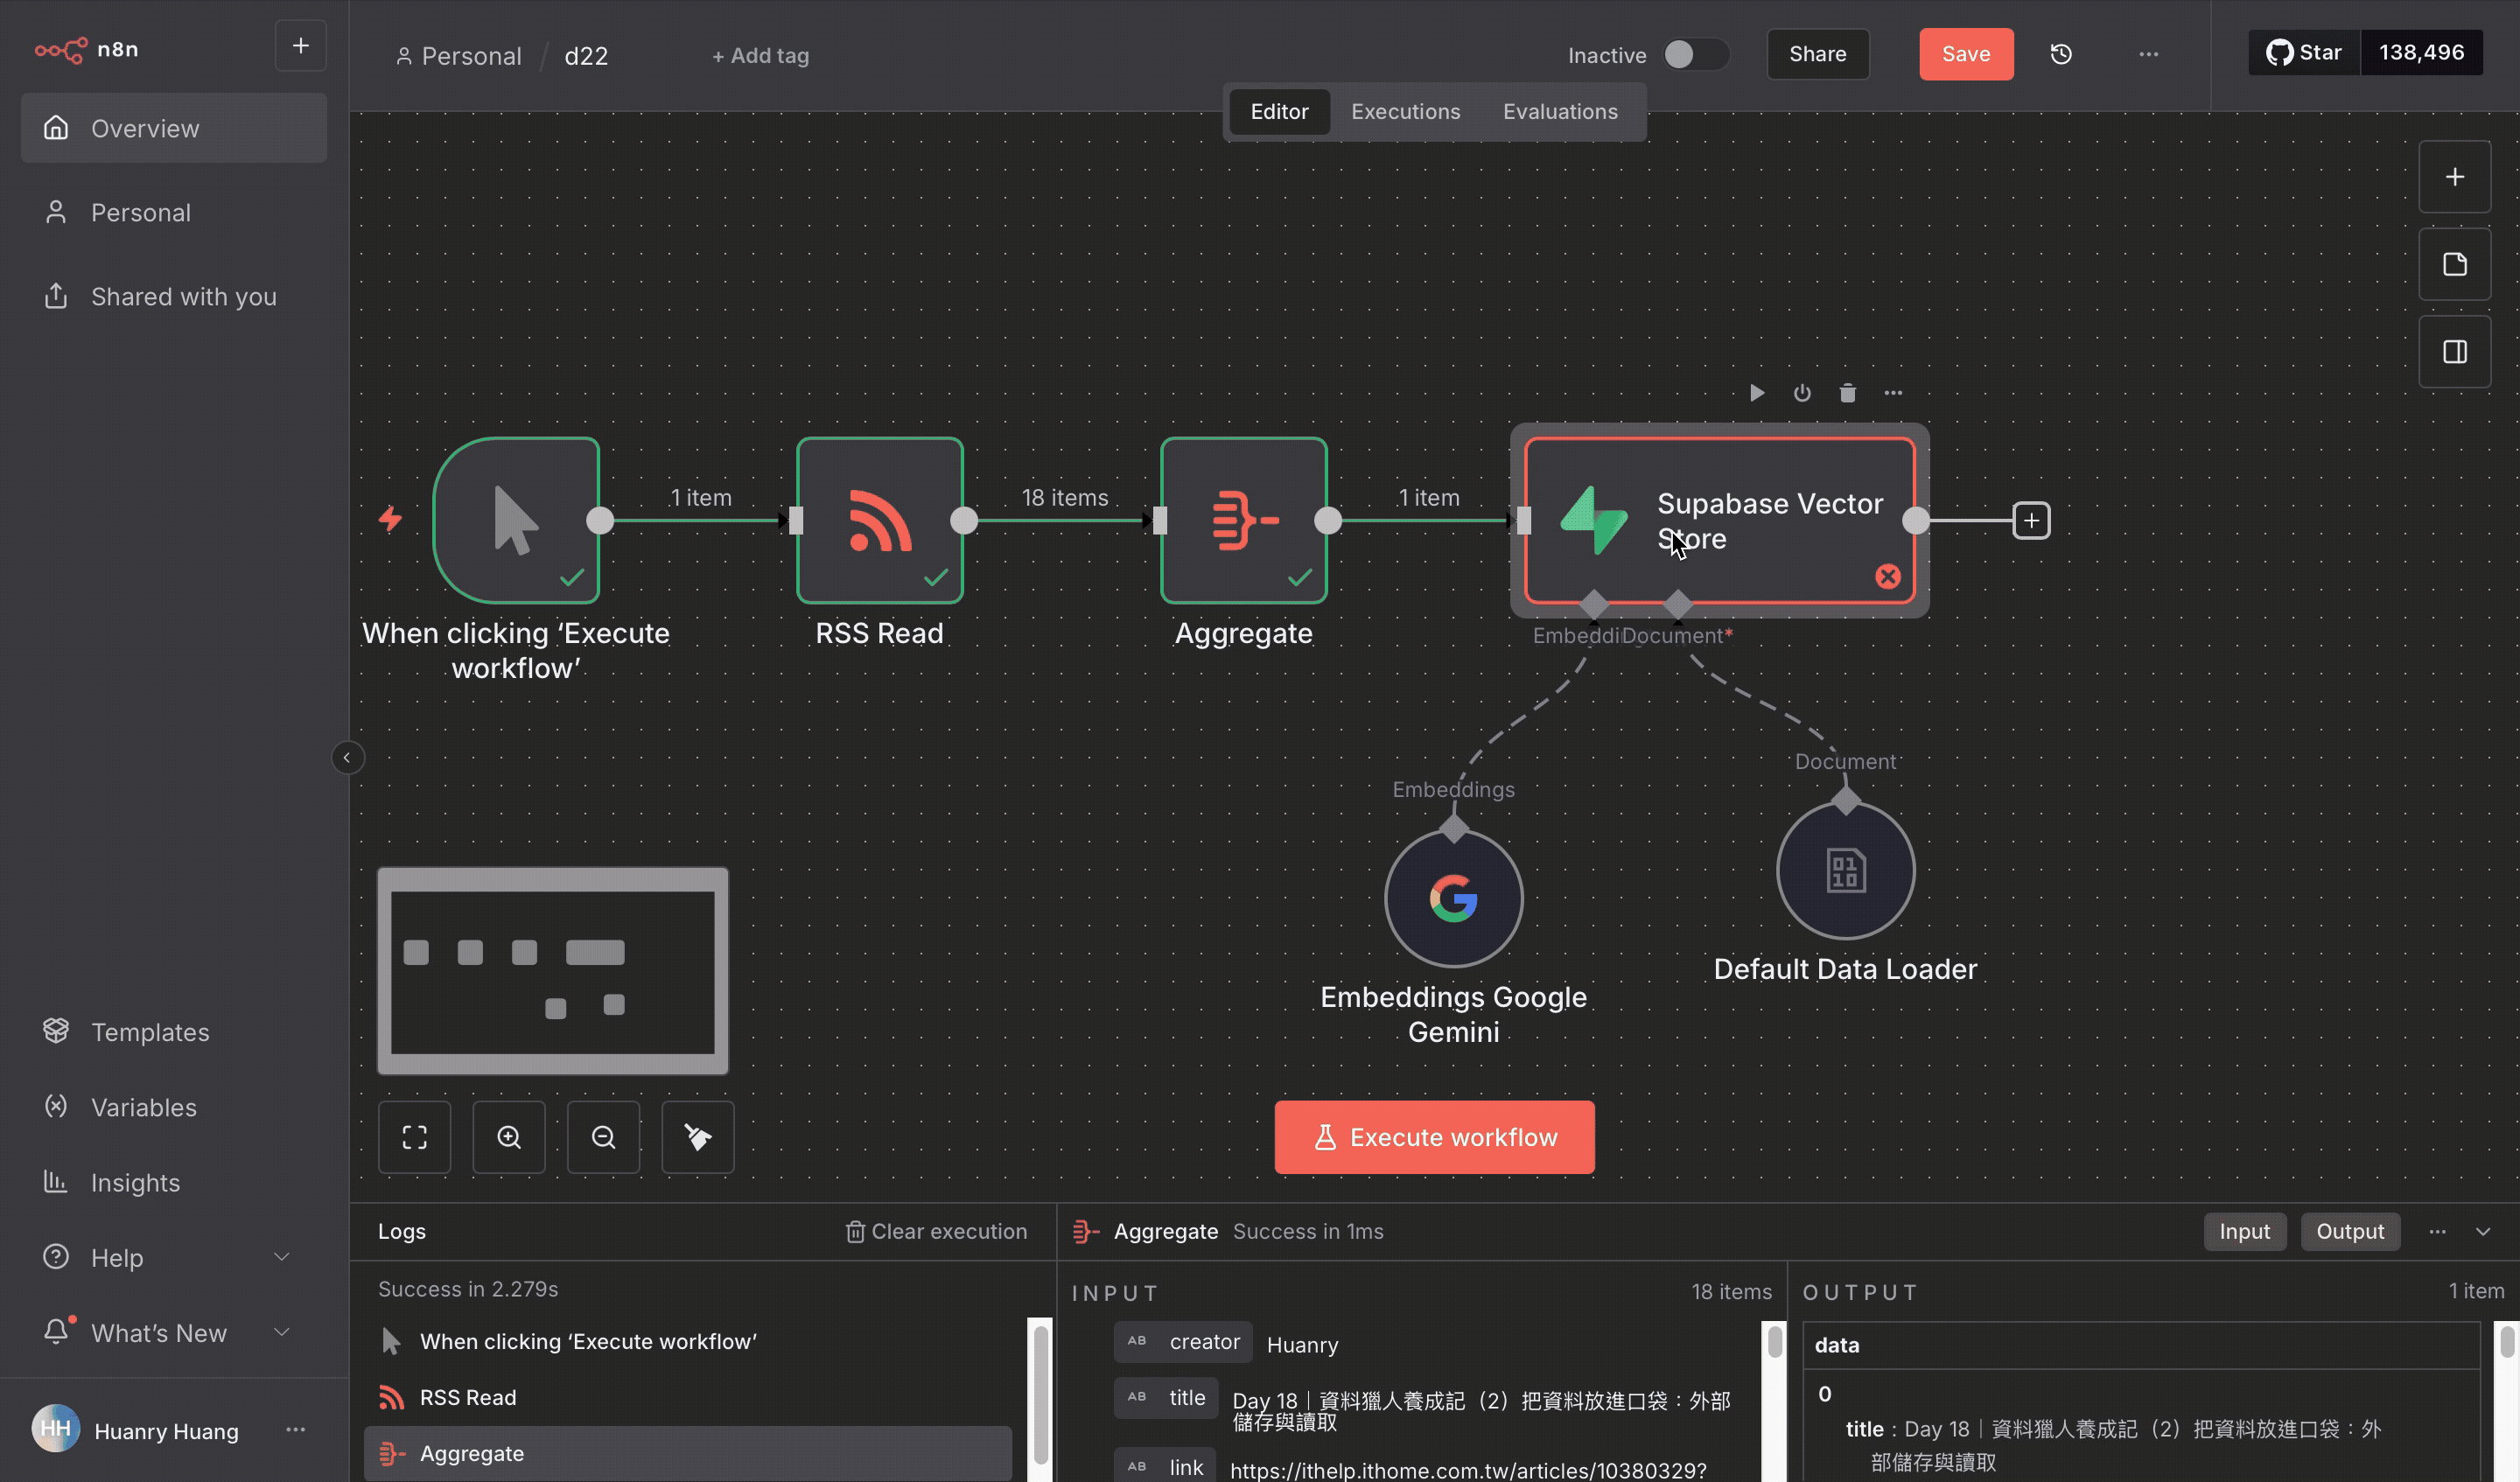Click the GitHub Star button
Image resolution: width=2520 pixels, height=1482 pixels.
pyautogui.click(x=2304, y=52)
